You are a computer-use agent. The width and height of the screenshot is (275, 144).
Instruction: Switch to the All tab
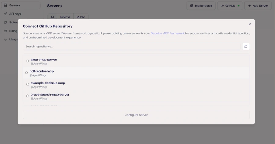tap(52, 17)
